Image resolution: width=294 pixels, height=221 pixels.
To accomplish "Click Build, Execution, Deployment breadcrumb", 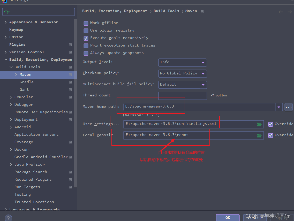I will click(x=115, y=11).
